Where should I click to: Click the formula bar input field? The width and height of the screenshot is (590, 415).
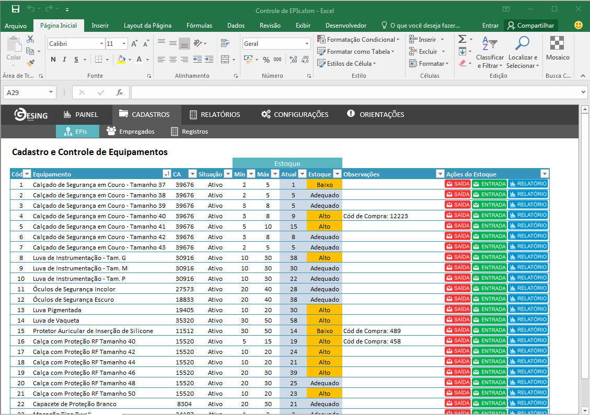click(355, 92)
